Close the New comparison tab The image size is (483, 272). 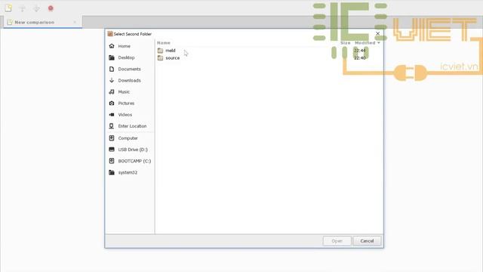pyautogui.click(x=75, y=22)
